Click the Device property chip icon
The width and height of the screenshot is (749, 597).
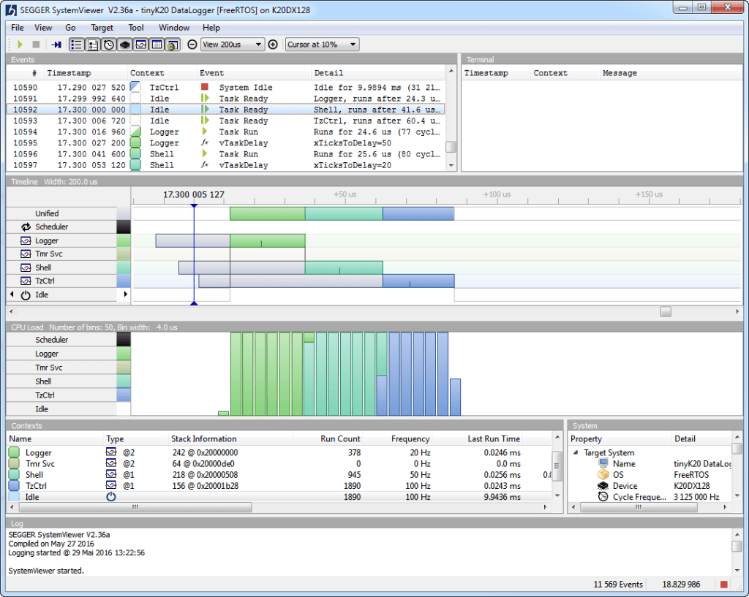603,486
